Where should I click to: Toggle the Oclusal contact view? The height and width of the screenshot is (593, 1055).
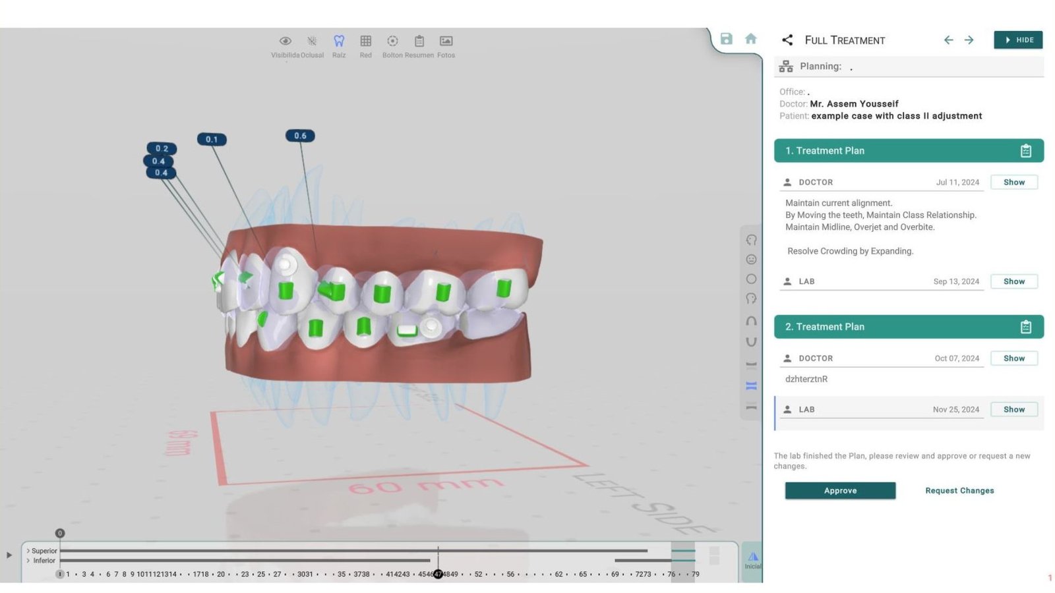click(x=312, y=42)
